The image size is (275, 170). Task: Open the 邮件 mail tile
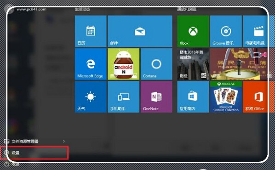(140, 31)
